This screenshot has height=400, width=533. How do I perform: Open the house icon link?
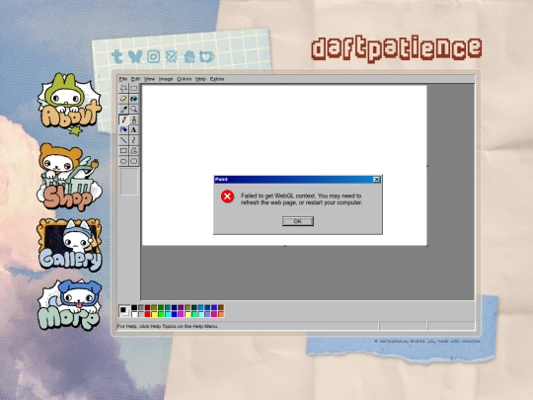click(190, 56)
